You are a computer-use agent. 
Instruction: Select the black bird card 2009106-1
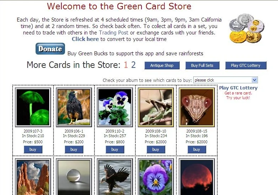(x=74, y=107)
